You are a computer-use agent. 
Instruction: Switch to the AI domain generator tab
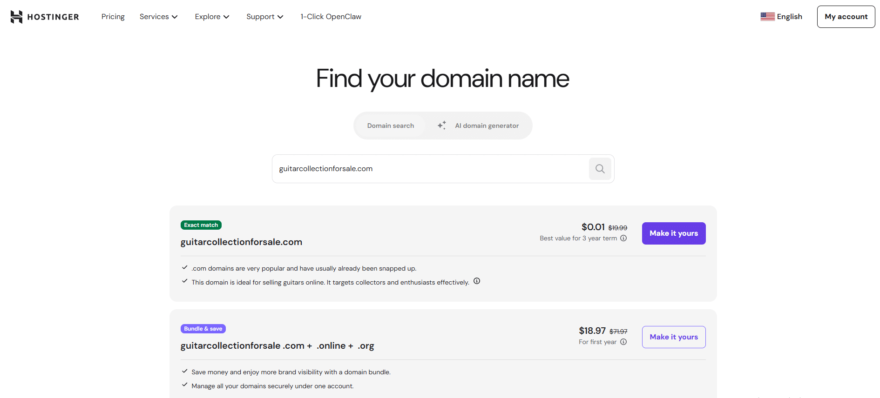(486, 125)
